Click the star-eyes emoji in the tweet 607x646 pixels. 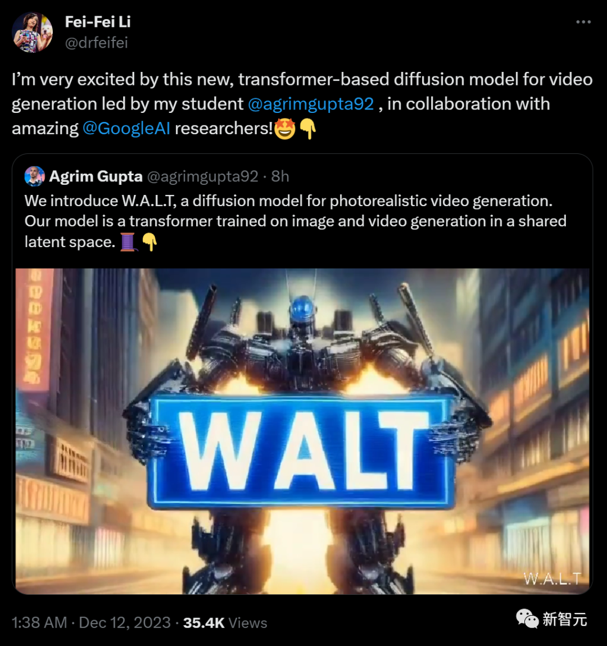click(x=285, y=129)
